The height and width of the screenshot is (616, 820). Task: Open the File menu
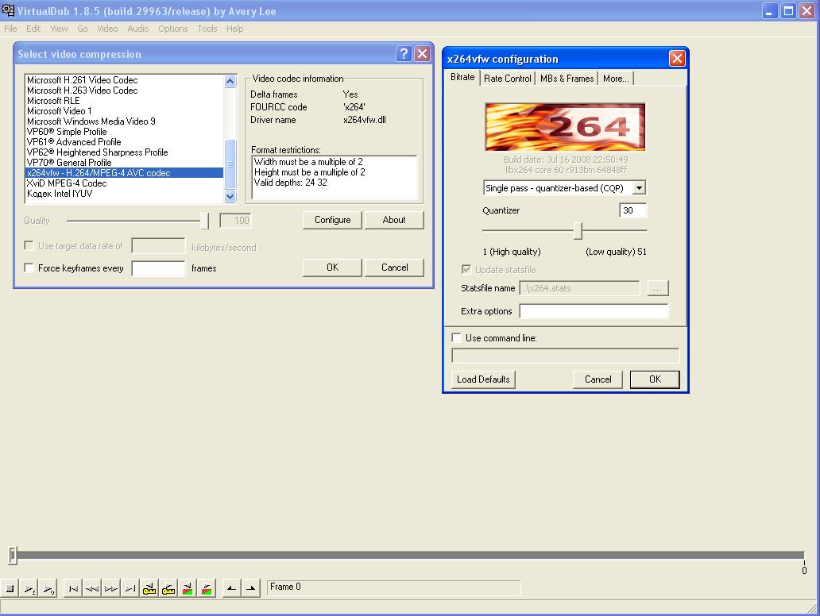(10, 29)
